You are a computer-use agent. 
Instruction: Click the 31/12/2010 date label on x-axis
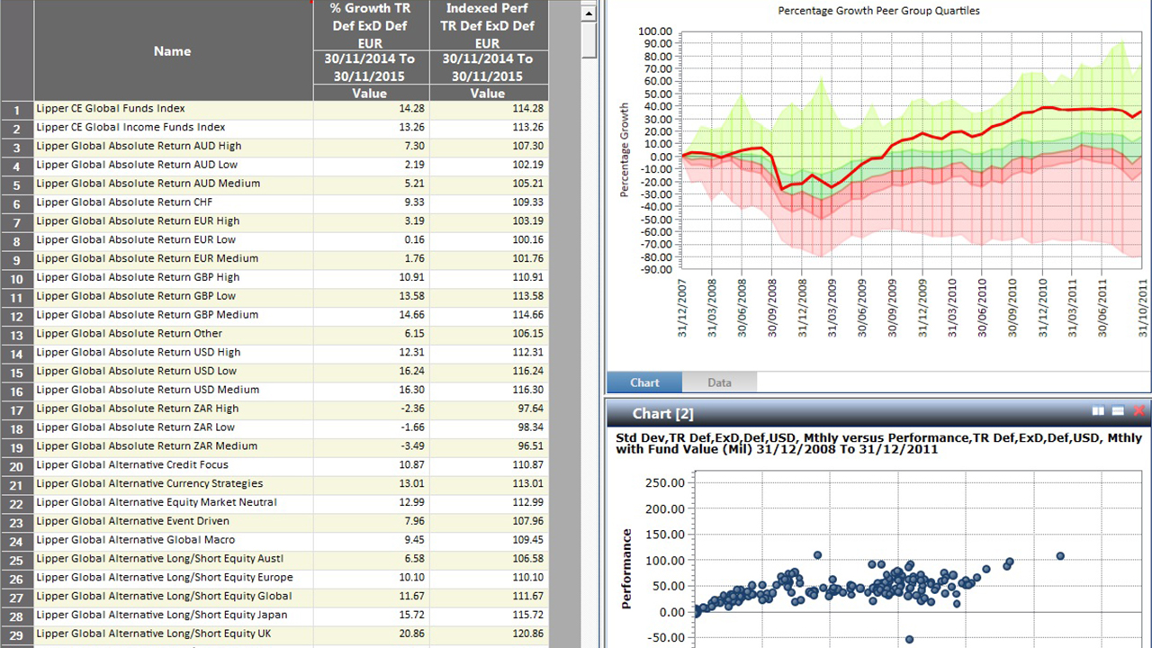(1044, 306)
